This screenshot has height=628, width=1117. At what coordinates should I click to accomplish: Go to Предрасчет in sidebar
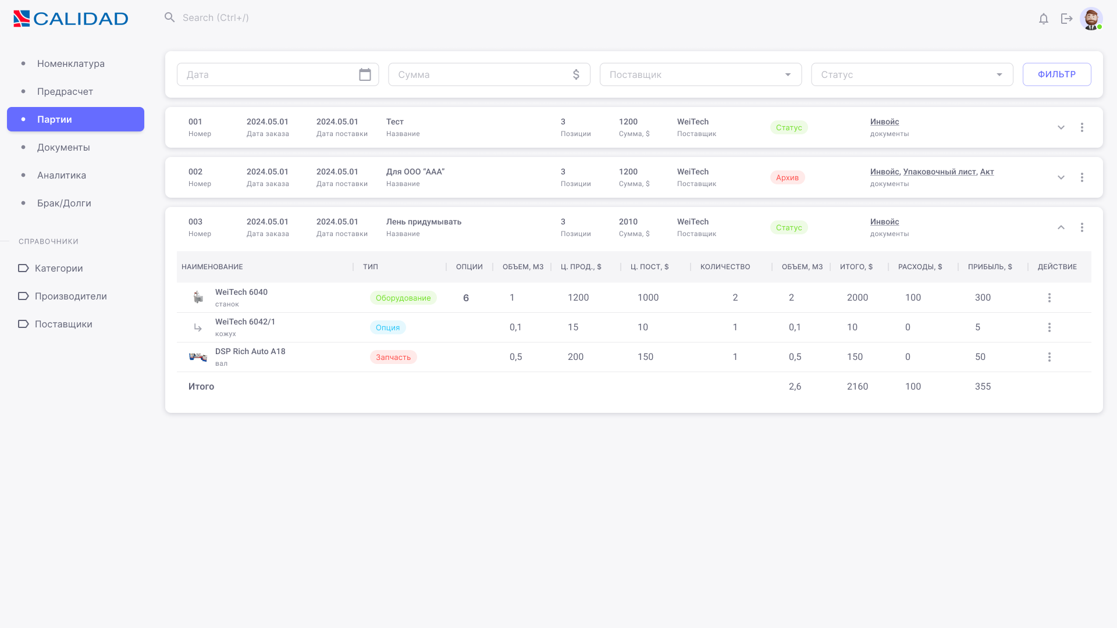tap(76, 91)
